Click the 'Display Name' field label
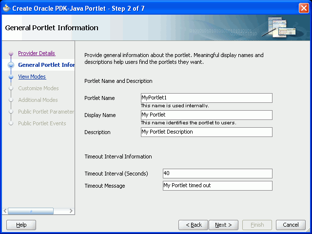 (x=100, y=115)
